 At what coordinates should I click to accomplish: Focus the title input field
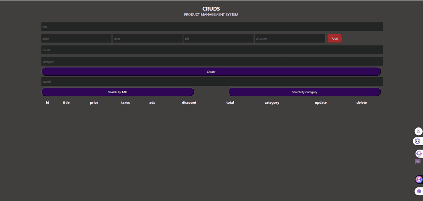click(x=212, y=27)
